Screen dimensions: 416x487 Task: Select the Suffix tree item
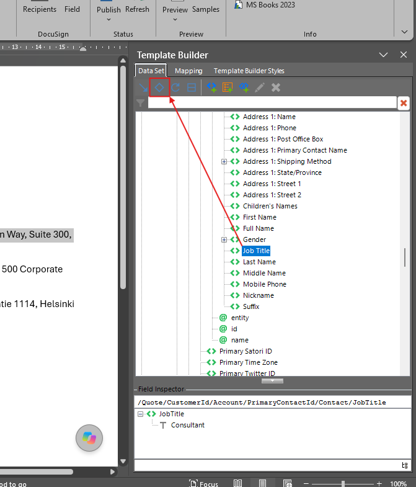click(251, 306)
